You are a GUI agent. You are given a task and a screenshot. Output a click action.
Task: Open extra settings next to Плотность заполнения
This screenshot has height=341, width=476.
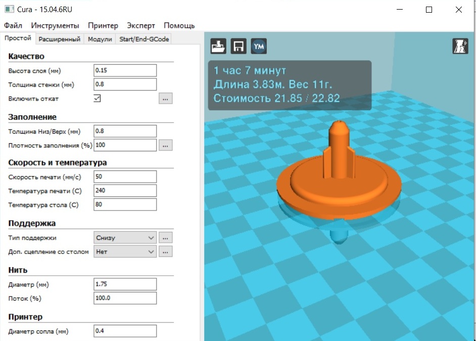[x=165, y=145]
